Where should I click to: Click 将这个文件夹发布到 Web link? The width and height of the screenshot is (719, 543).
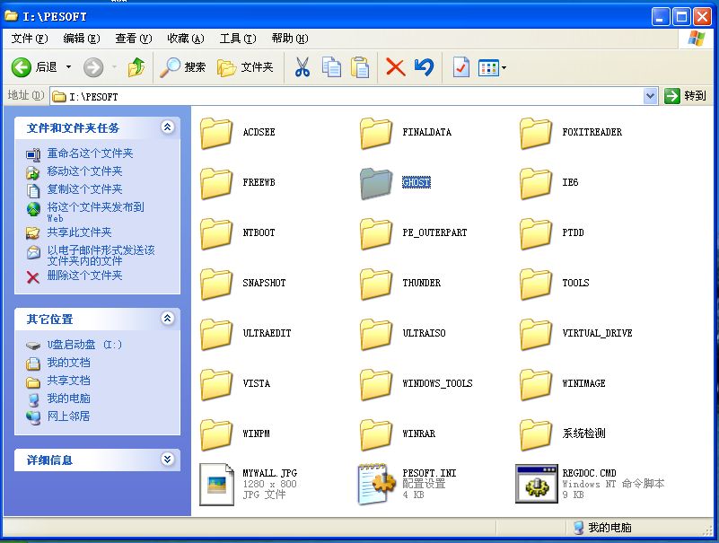pyautogui.click(x=95, y=212)
